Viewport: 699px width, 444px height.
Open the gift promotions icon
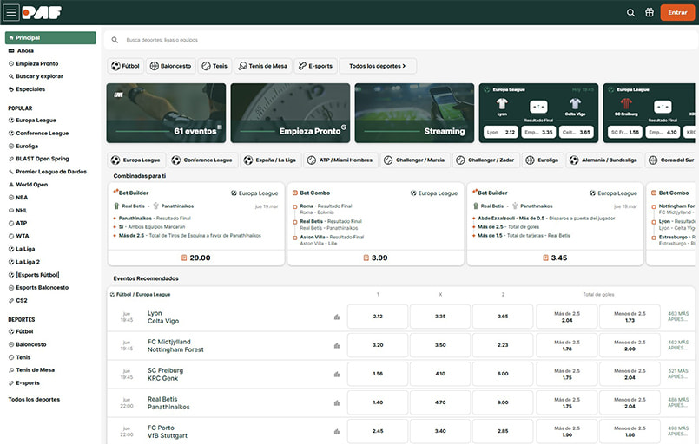point(649,13)
